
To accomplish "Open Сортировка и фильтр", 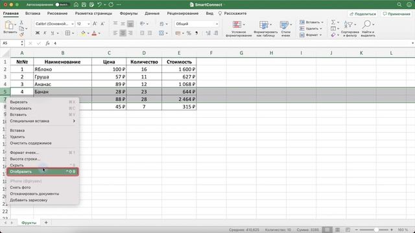I will 350,28.
